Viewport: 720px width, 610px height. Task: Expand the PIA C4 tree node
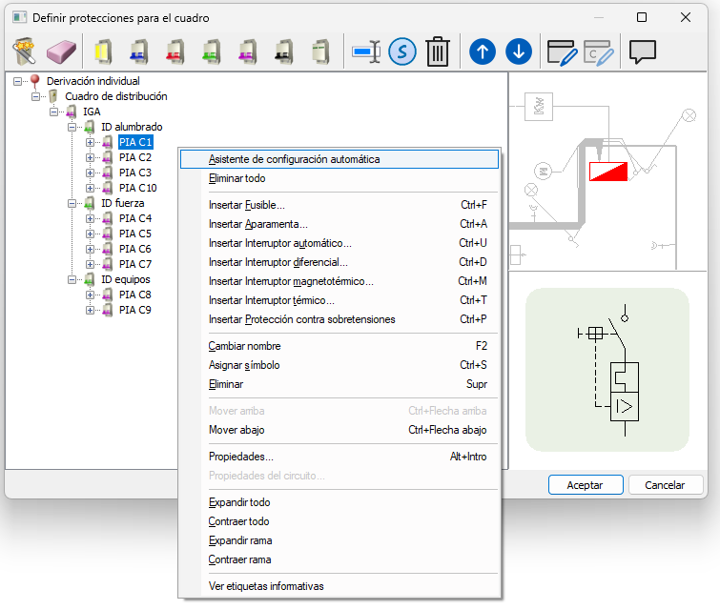[91, 218]
